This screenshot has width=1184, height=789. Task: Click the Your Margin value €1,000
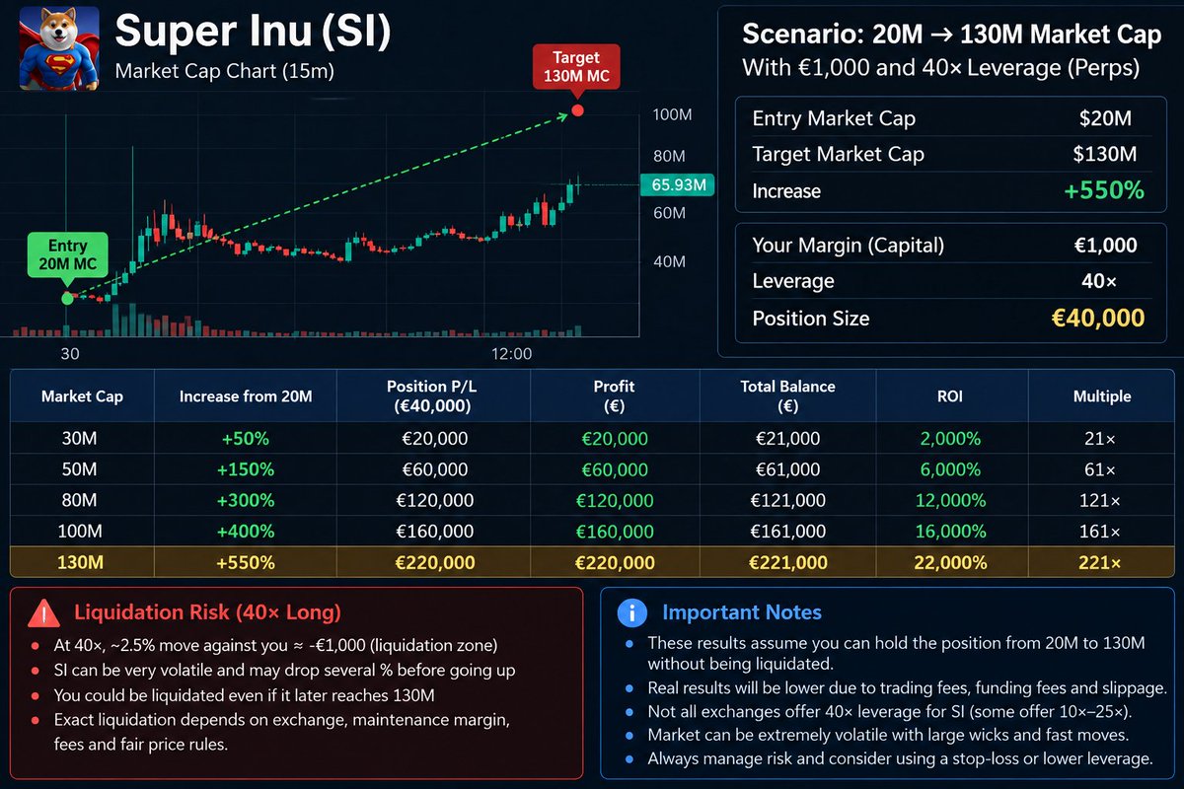(1105, 245)
